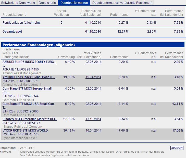Click the 15.04.2014 first inflow date
Viewport: 186px width, 158px height.
[93, 77]
